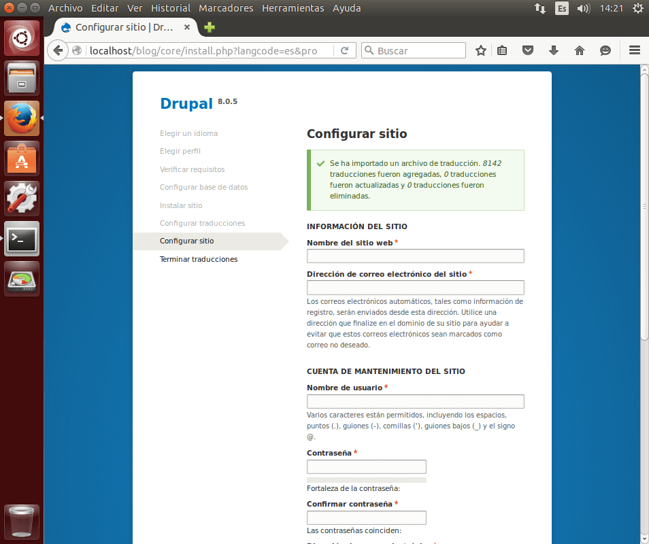
Task: Reload the page with refresh icon
Action: pyautogui.click(x=344, y=50)
